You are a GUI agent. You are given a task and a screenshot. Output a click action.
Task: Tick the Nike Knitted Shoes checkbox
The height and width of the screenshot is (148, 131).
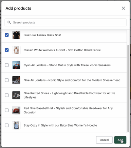tap(7, 95)
